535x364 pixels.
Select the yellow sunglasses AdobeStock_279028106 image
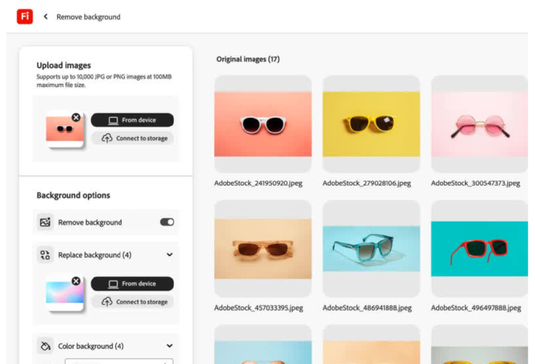pos(371,124)
